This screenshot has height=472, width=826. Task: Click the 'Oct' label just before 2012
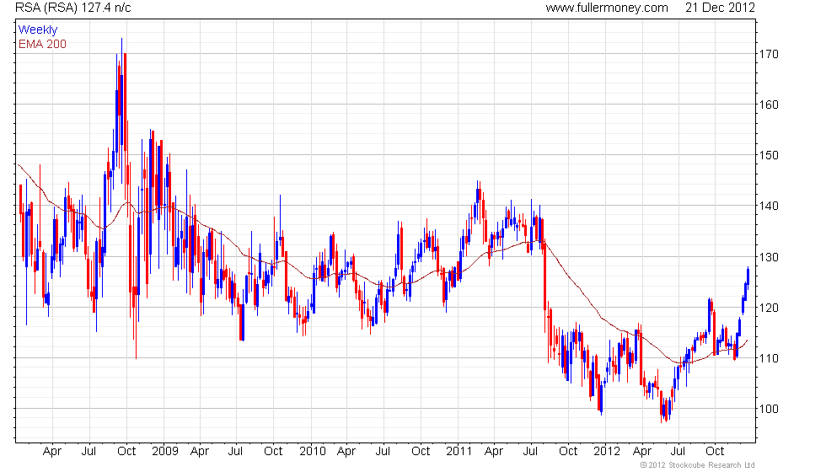pos(568,452)
